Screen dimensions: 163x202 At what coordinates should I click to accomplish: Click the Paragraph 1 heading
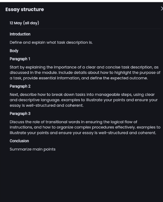(x=20, y=59)
